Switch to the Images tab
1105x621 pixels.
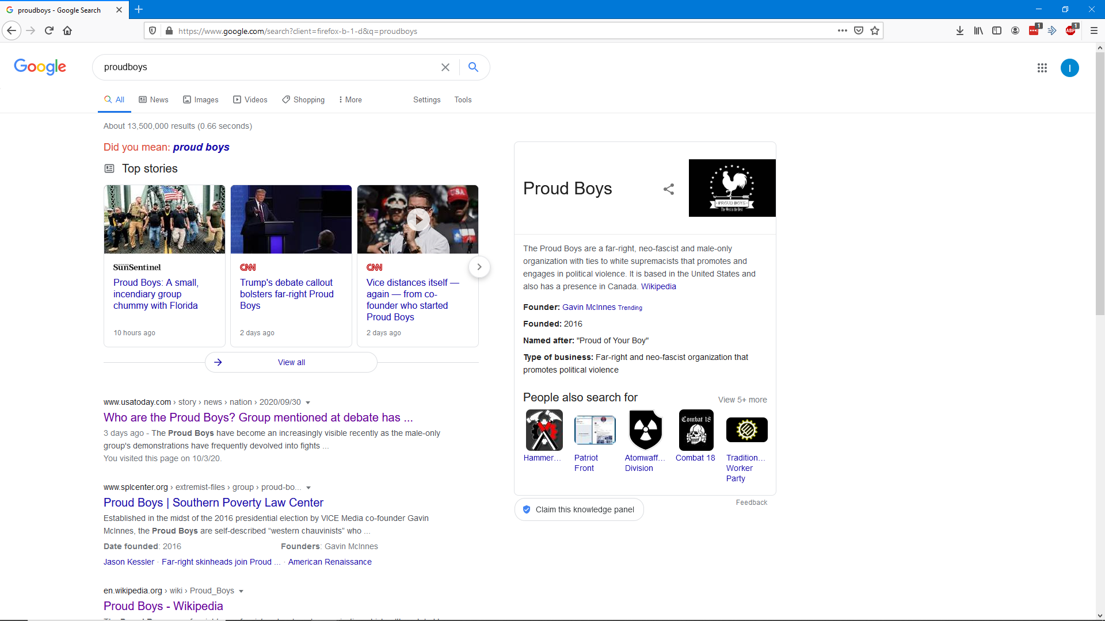click(201, 99)
